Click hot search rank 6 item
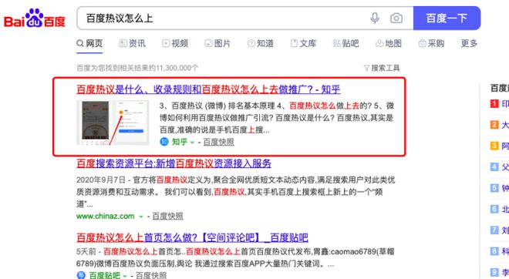Image resolution: width=509 pixels, height=279 pixels. 499,210
